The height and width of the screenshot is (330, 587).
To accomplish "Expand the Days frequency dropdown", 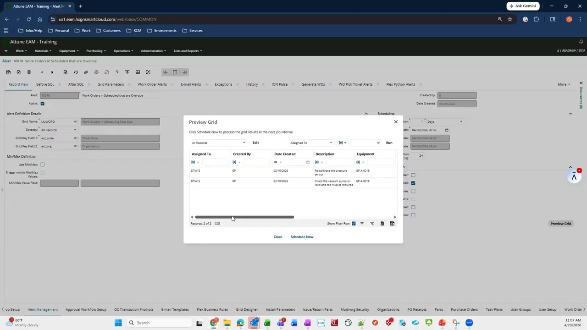I will coord(461,122).
